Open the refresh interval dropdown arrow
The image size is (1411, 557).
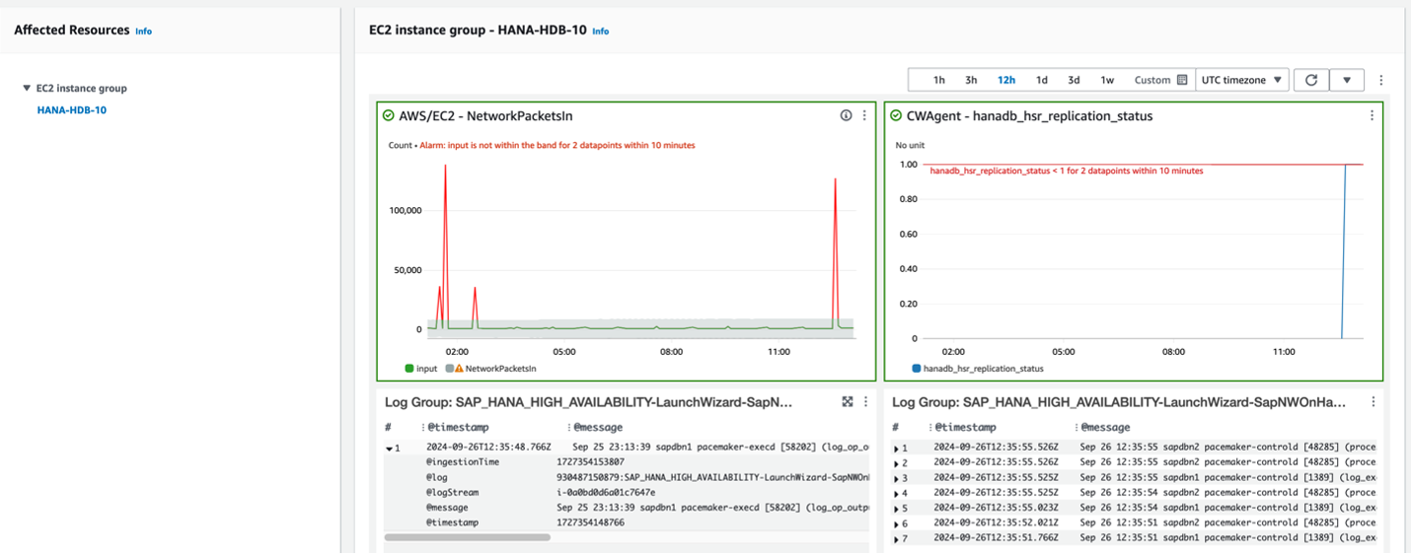[x=1346, y=80]
